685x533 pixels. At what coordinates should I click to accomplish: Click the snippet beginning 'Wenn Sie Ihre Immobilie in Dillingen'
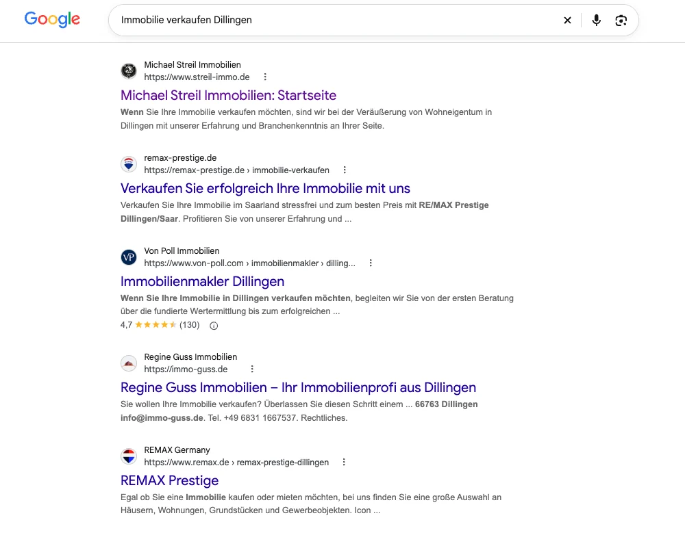pos(317,304)
